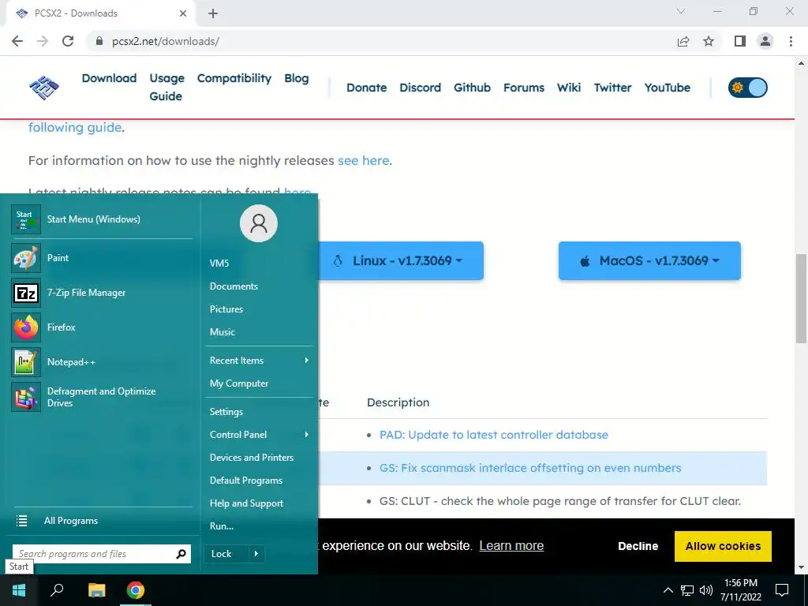The image size is (808, 606).
Task: Switch to Chrome on the taskbar
Action: pos(136,590)
